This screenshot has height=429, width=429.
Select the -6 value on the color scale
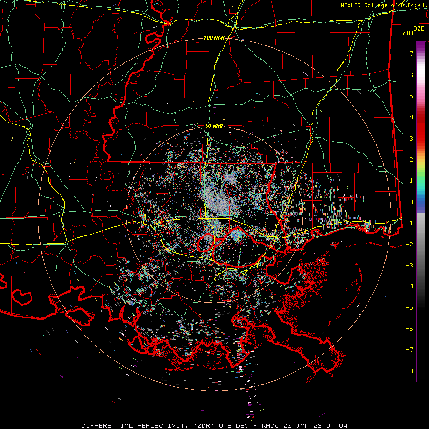[409, 329]
